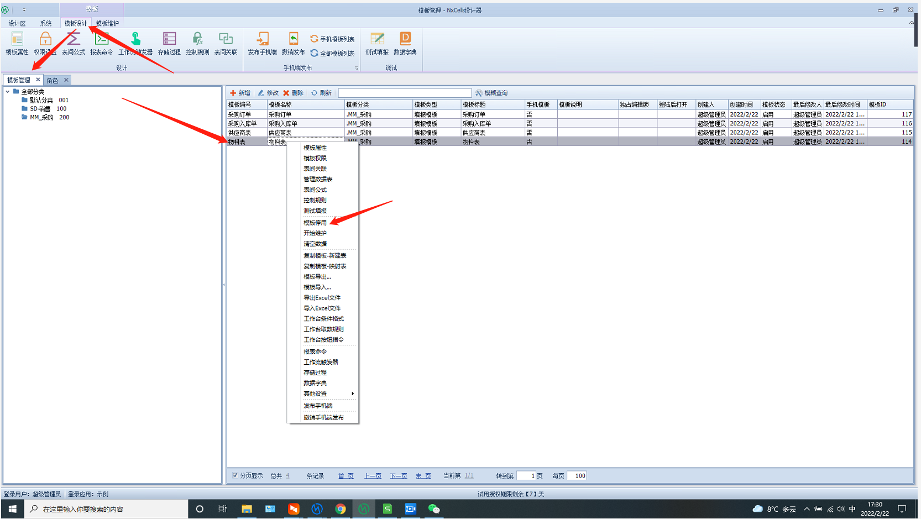Click the 控制规则 ribbon icon

197,43
